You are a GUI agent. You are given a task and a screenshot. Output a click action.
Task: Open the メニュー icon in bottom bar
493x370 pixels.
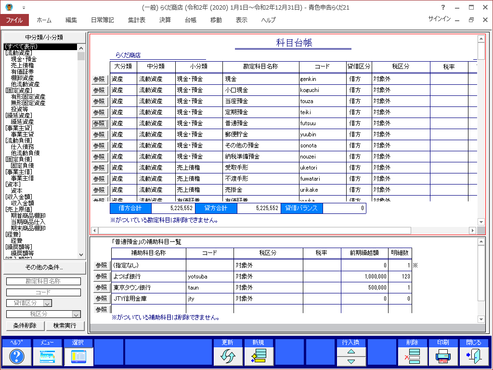pos(47,357)
